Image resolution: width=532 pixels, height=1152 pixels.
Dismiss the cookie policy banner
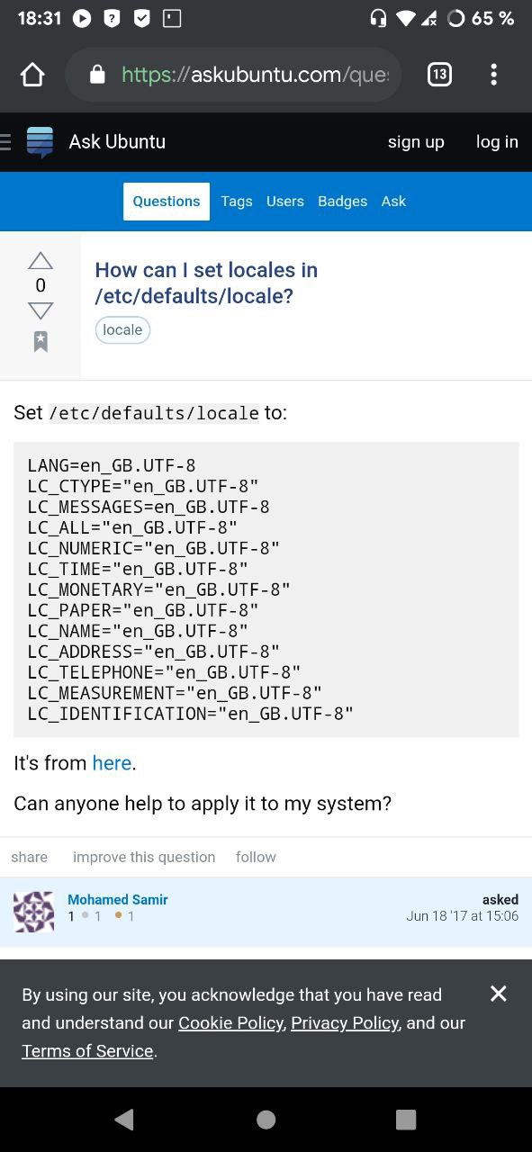pos(499,994)
